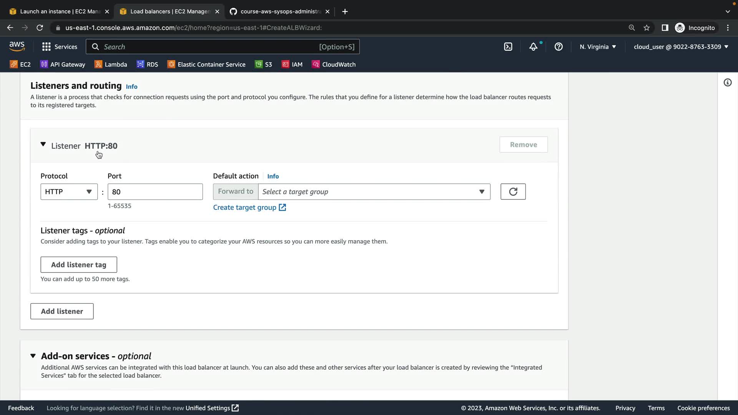Viewport: 738px width, 415px height.
Task: Collapse the Add-on services section
Action: [33, 356]
